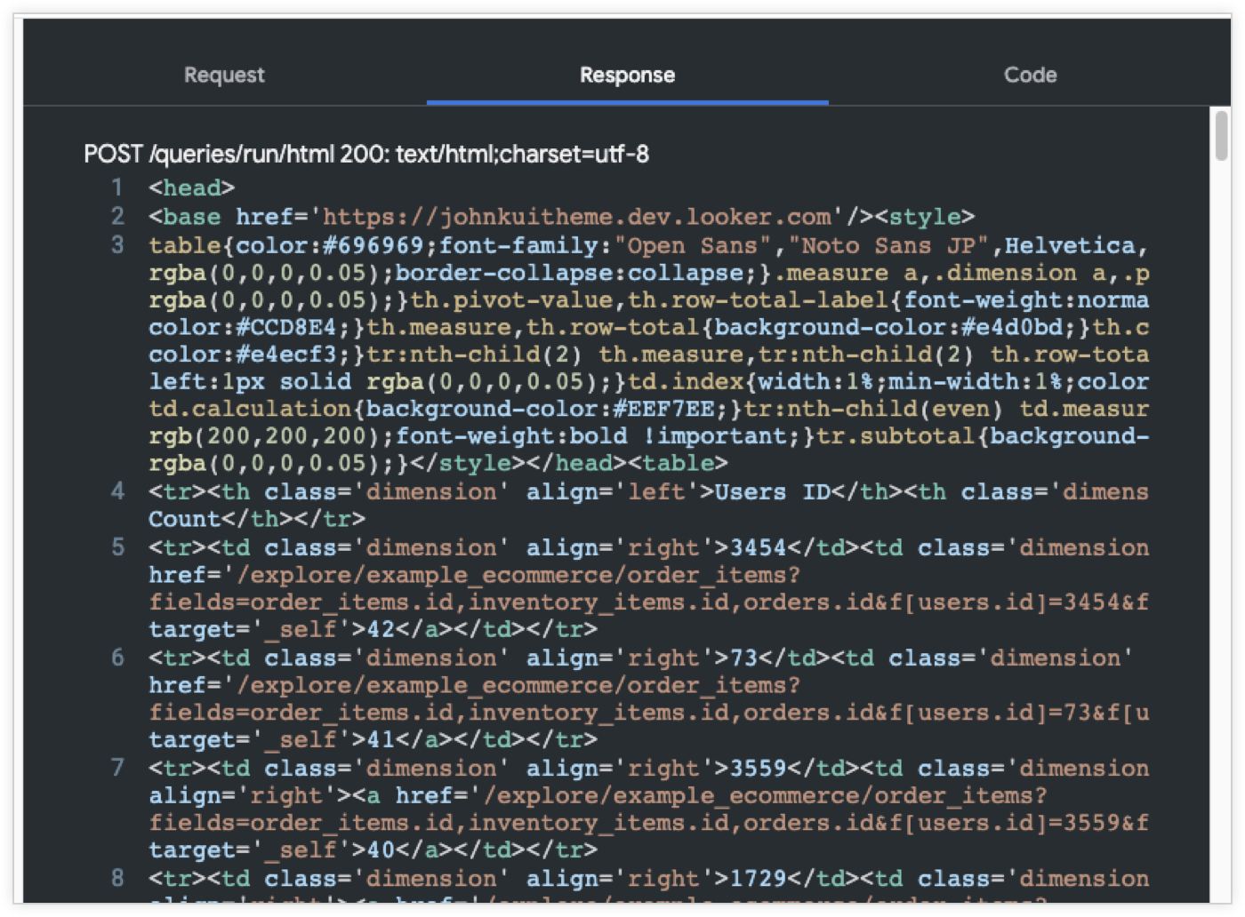Click line number 6 in the gutter
The image size is (1245, 917).
click(117, 658)
